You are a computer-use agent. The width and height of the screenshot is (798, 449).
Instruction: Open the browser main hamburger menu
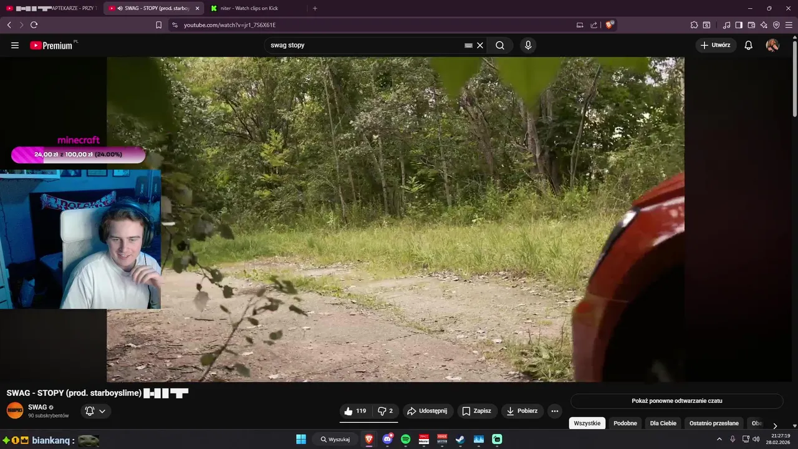(789, 25)
